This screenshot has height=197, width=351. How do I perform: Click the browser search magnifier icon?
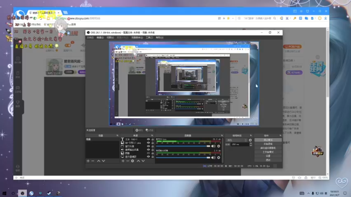click(275, 18)
